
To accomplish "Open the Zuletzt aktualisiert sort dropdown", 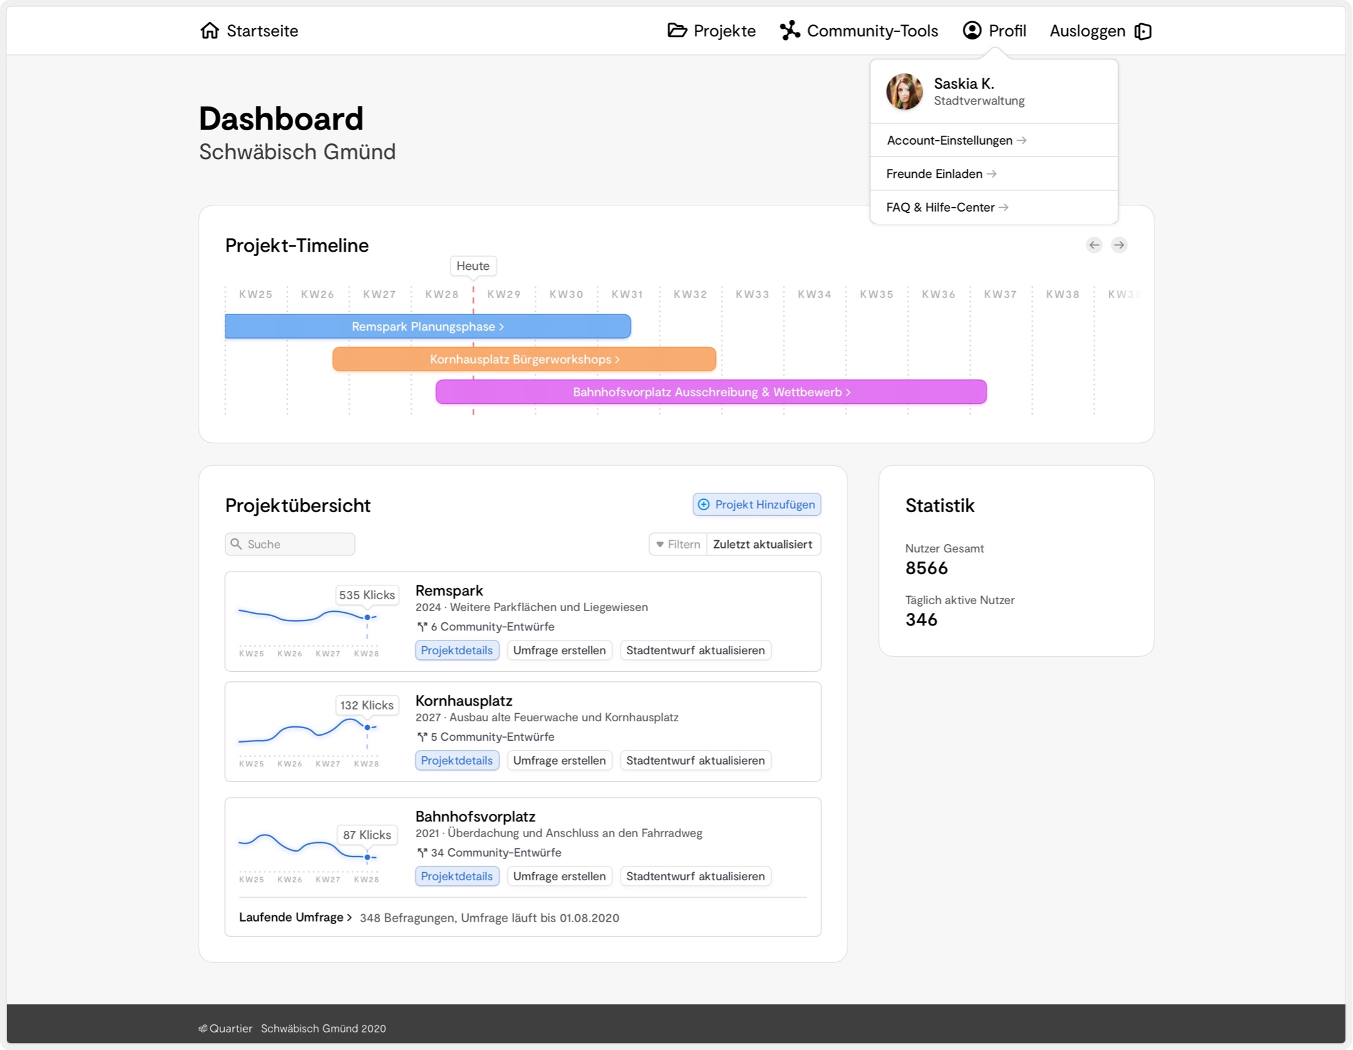I will tap(762, 544).
